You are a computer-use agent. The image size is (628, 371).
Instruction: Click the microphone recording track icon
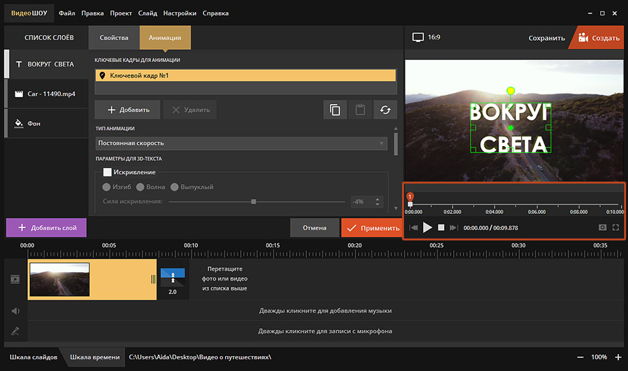point(16,331)
